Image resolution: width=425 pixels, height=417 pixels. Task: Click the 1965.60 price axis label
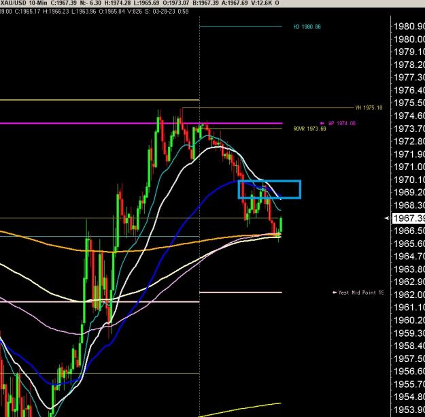click(x=409, y=244)
